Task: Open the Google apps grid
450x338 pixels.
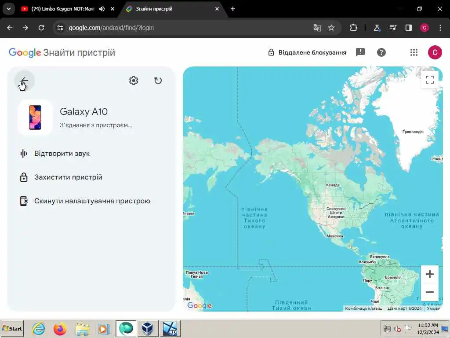Action: tap(414, 52)
